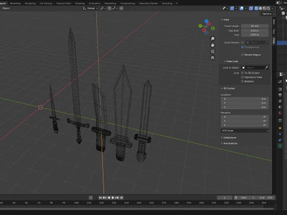Viewport: 287px width, 215px height.
Task: Switch to the Texture Paint workspace tab
Action: (63, 3)
